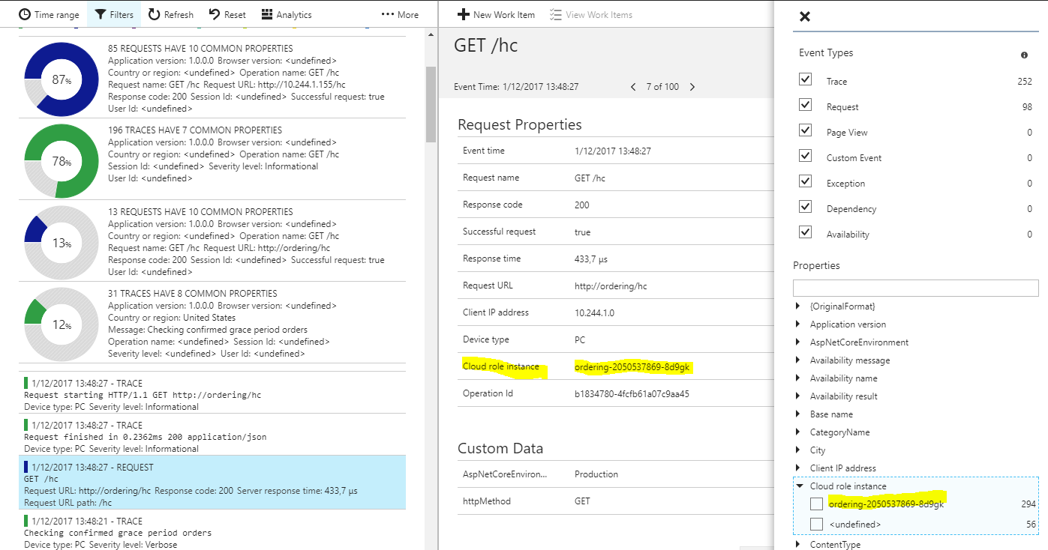The height and width of the screenshot is (550, 1048).
Task: Go to previous event arrow
Action: point(633,87)
